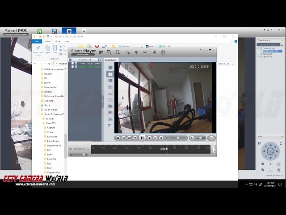Select single-window layout in Smart Player
Screen dimensions: 286x215
coord(110,68)
